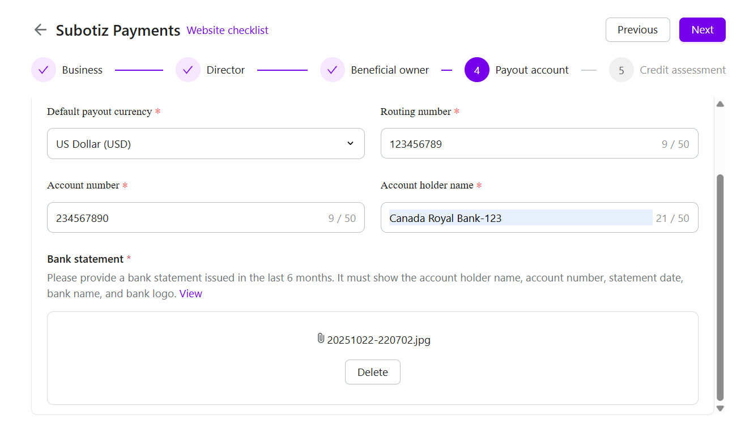Click the step 4 Payout account circle
The width and height of the screenshot is (745, 432).
tap(477, 70)
